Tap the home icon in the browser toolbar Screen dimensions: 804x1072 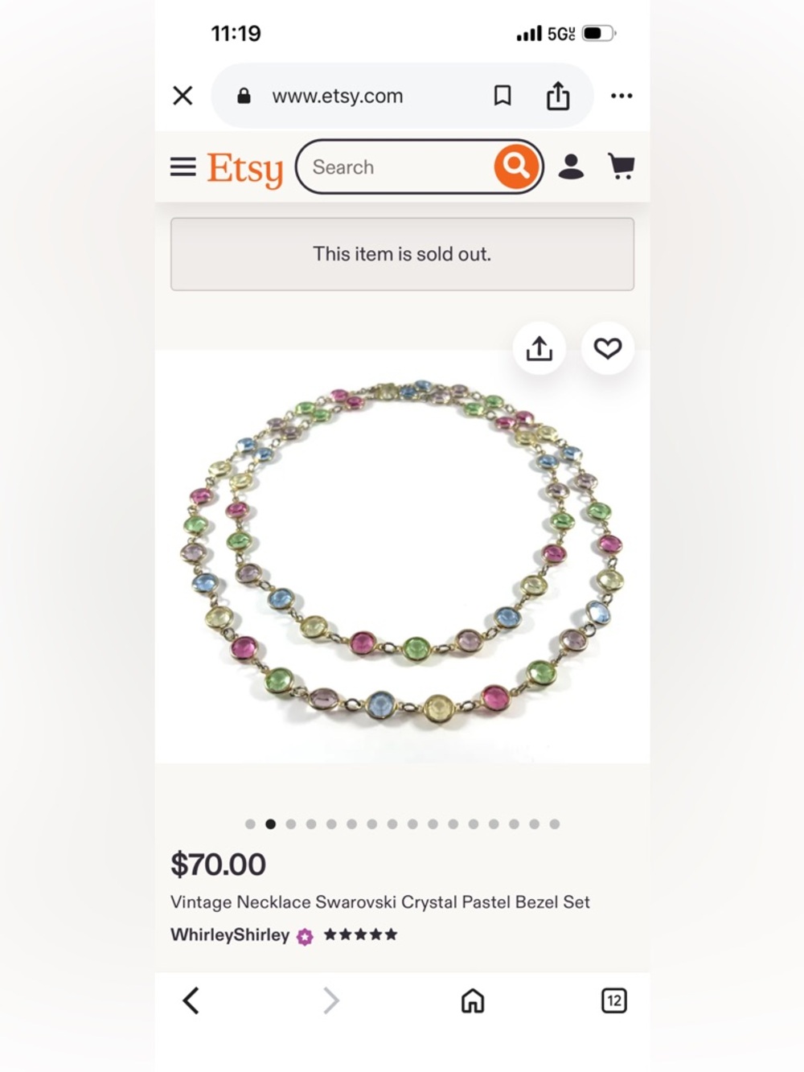[473, 1000]
